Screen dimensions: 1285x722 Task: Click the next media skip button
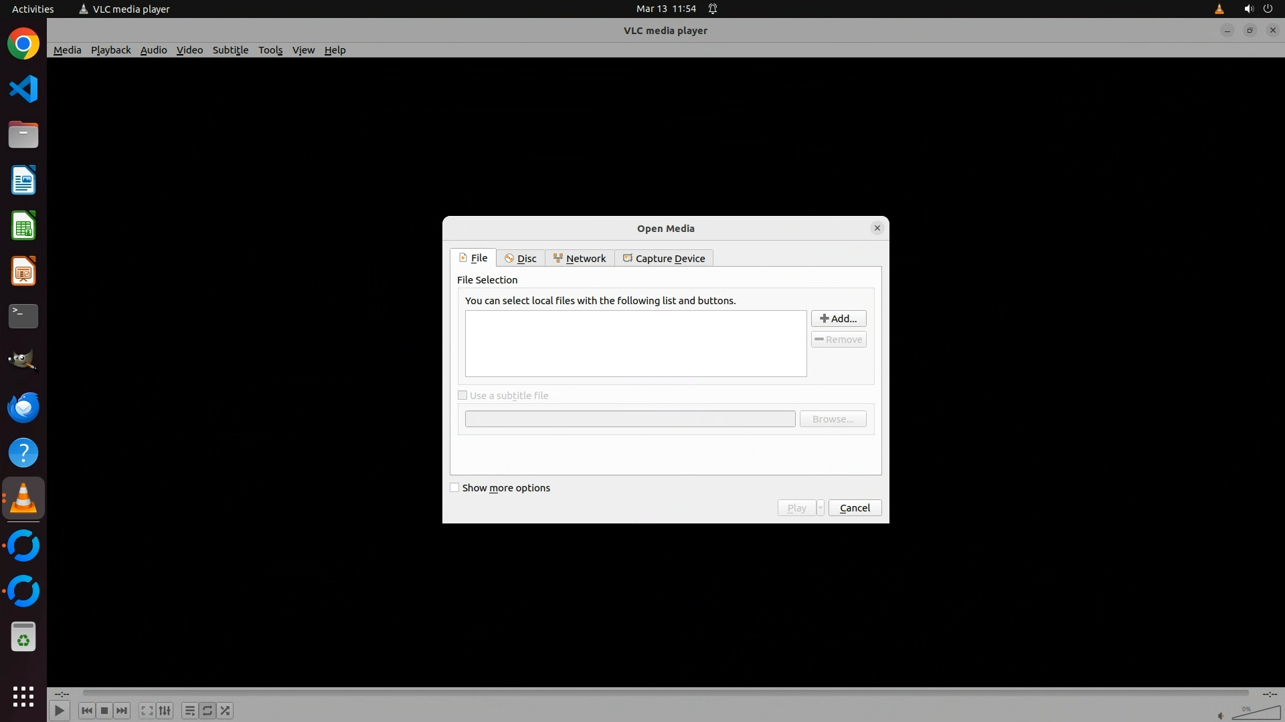[122, 711]
